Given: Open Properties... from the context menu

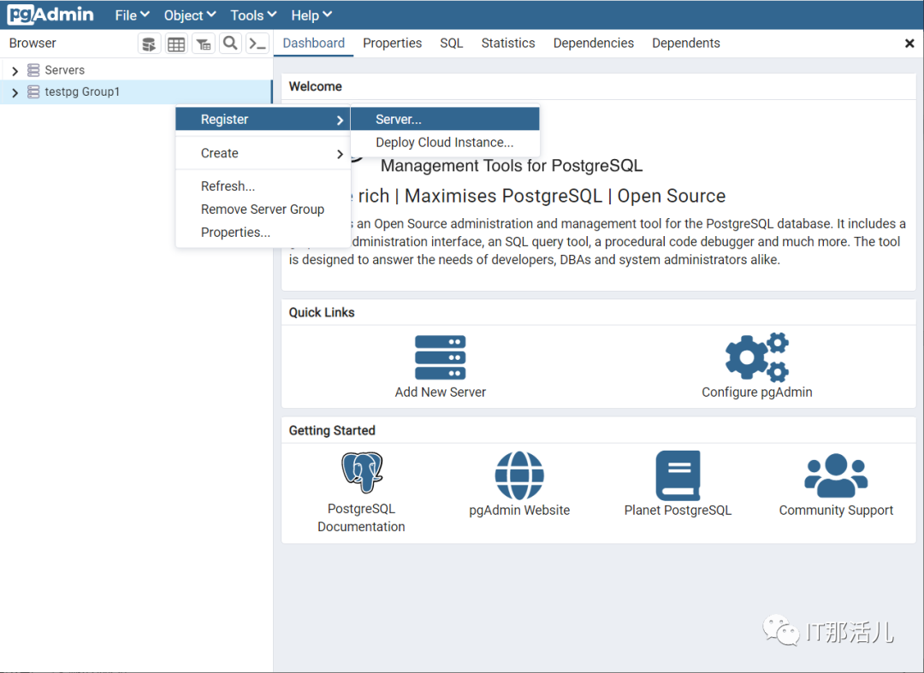Looking at the screenshot, I should pos(263,232).
